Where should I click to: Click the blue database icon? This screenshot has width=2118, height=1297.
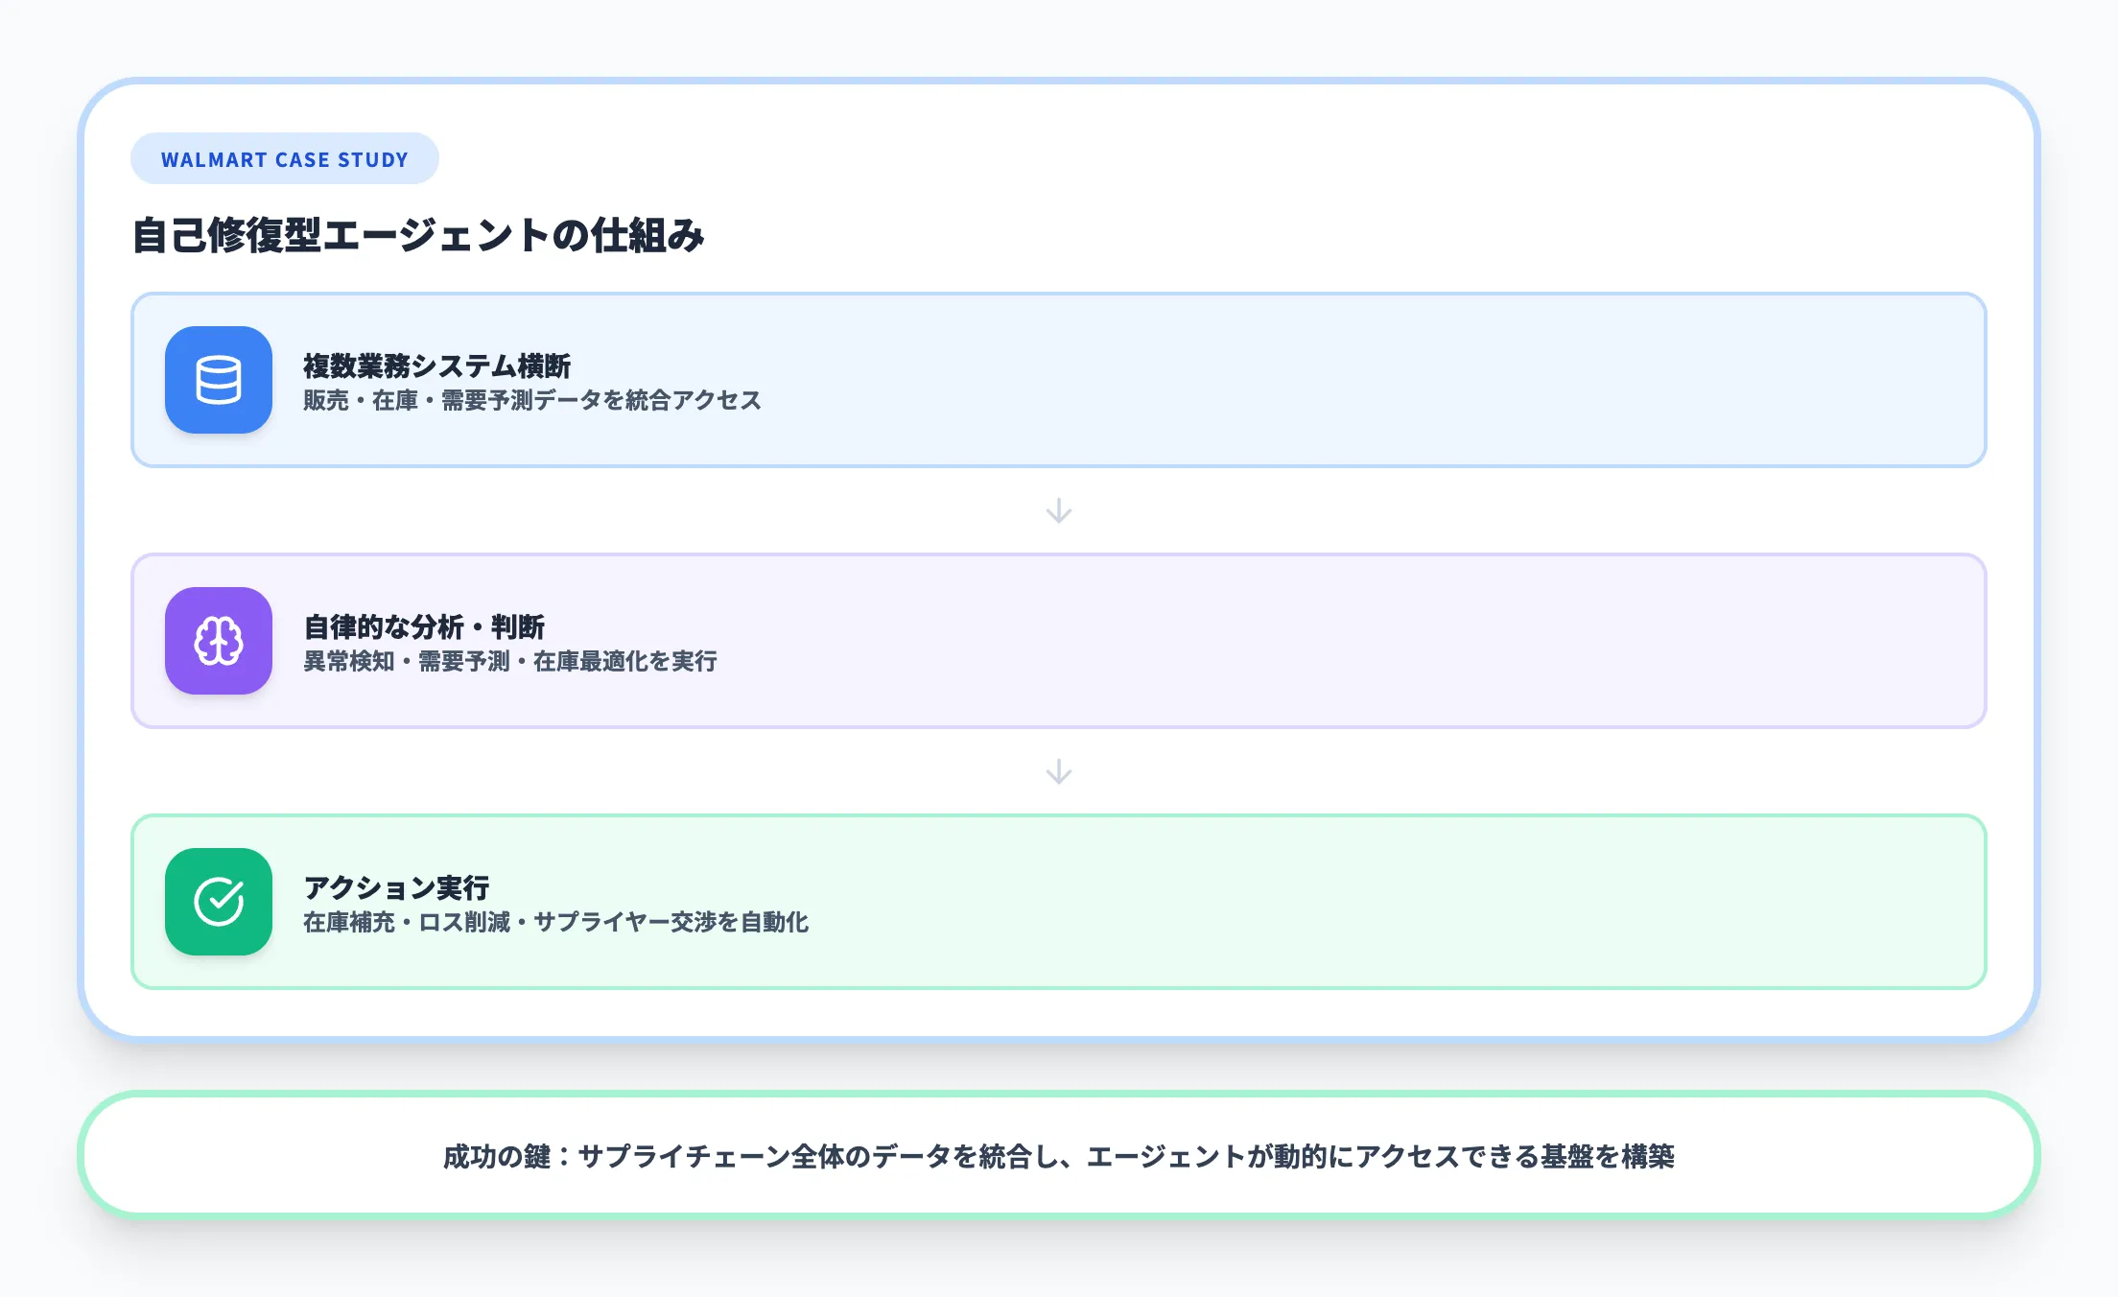[219, 380]
